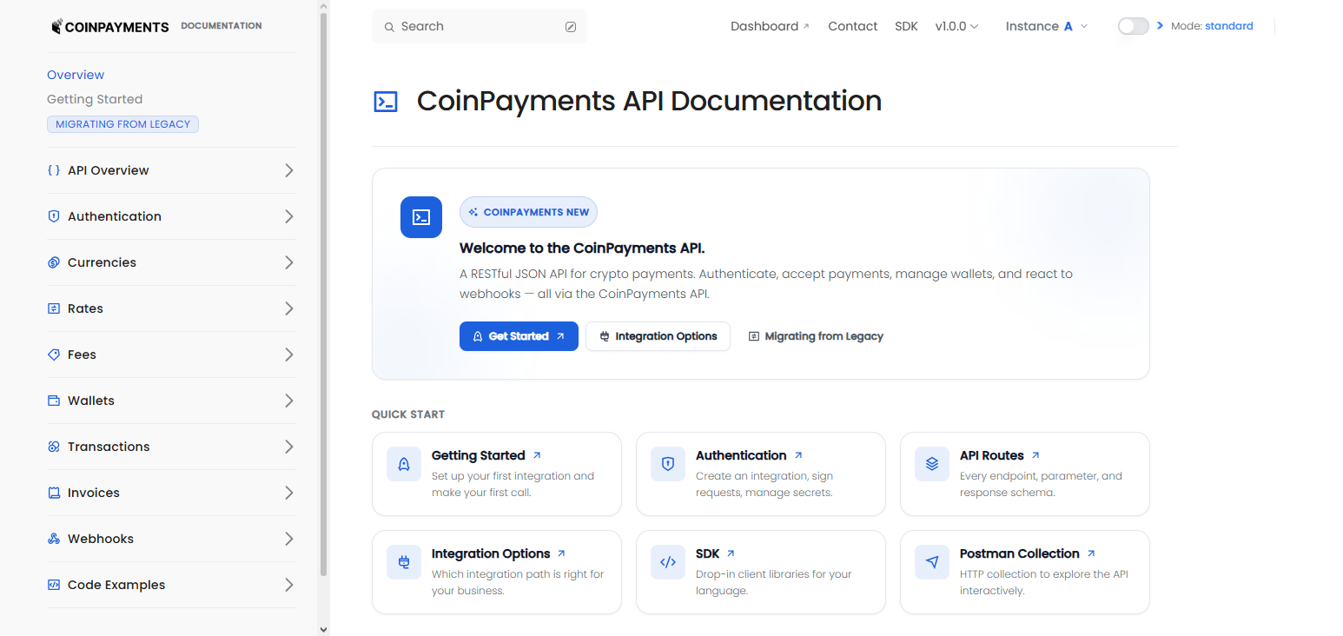Click the slash shortcut icon in Search box
Screen dimensions: 1343x636
571,27
